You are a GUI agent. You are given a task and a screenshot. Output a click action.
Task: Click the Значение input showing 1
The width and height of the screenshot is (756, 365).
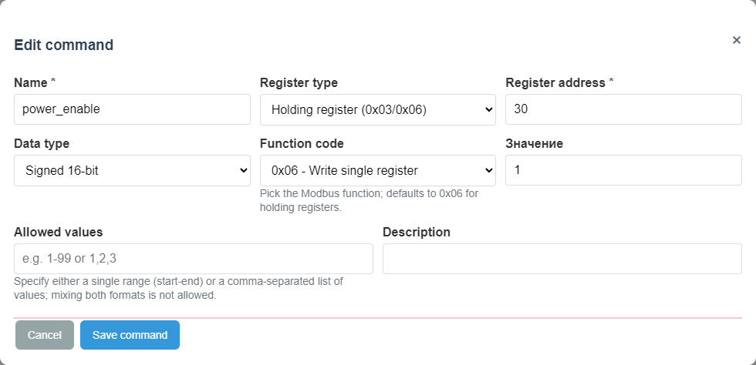tap(623, 170)
